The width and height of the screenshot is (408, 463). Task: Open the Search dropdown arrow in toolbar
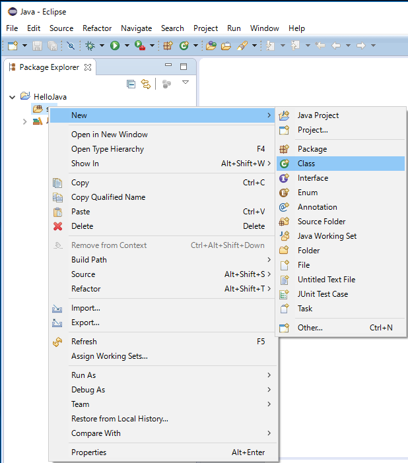click(x=254, y=46)
